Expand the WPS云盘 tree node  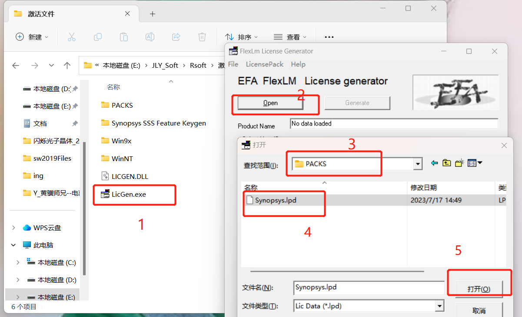pos(13,228)
